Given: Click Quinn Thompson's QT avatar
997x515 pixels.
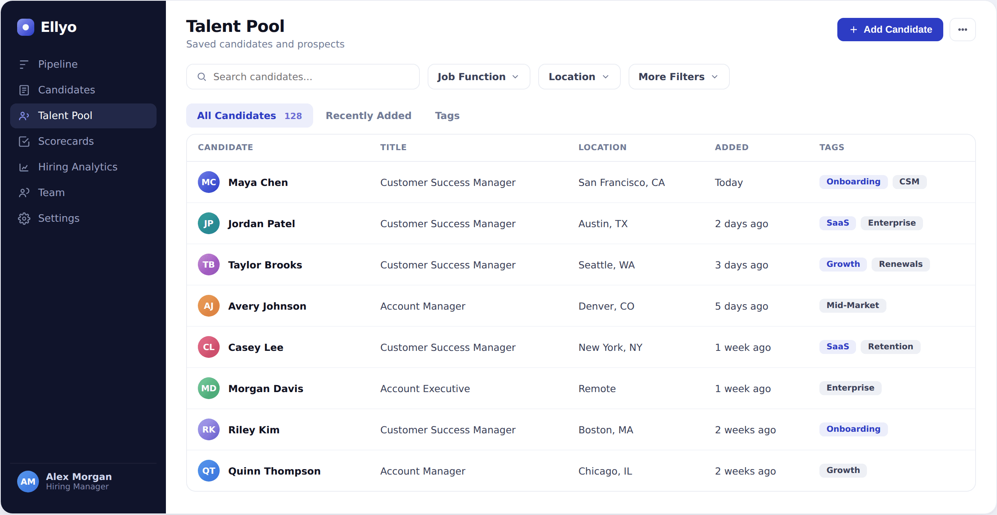Looking at the screenshot, I should [x=209, y=471].
